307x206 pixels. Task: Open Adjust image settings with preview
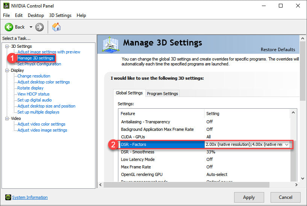click(x=49, y=52)
